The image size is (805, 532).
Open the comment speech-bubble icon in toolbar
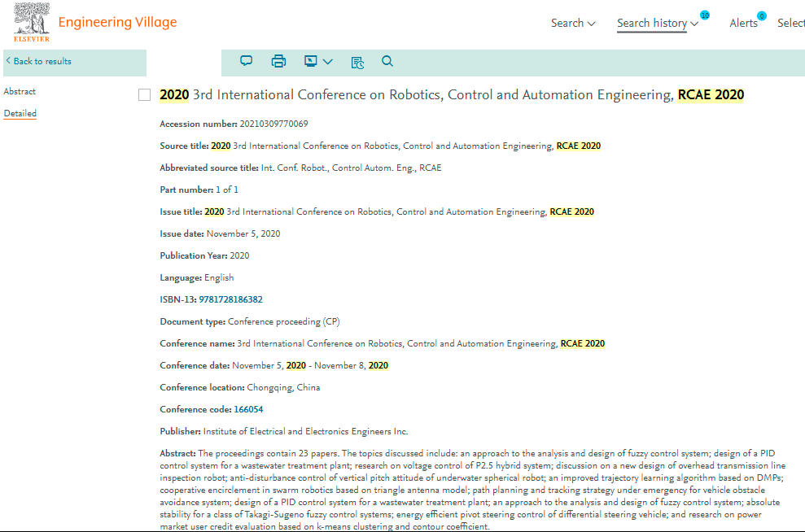click(x=247, y=62)
